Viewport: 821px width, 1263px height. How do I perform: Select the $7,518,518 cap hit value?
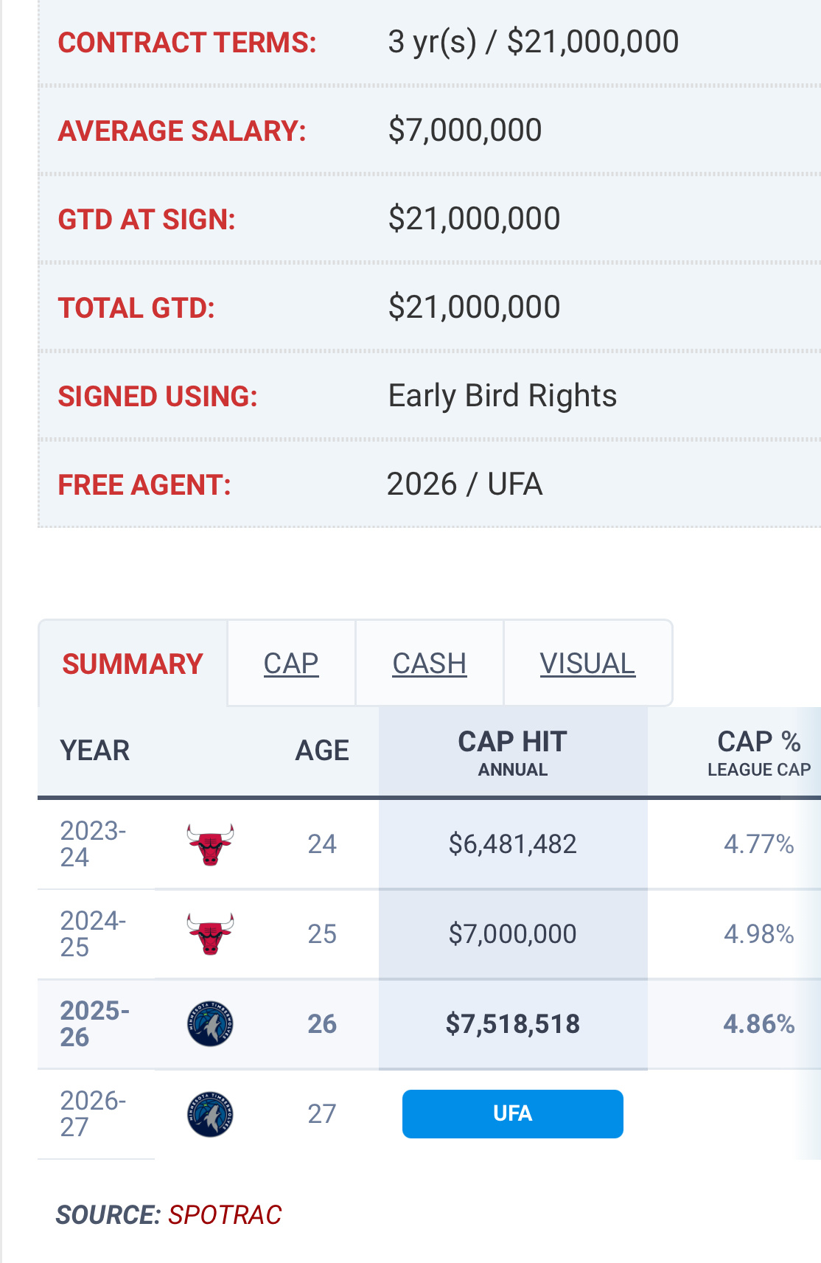tap(512, 1024)
